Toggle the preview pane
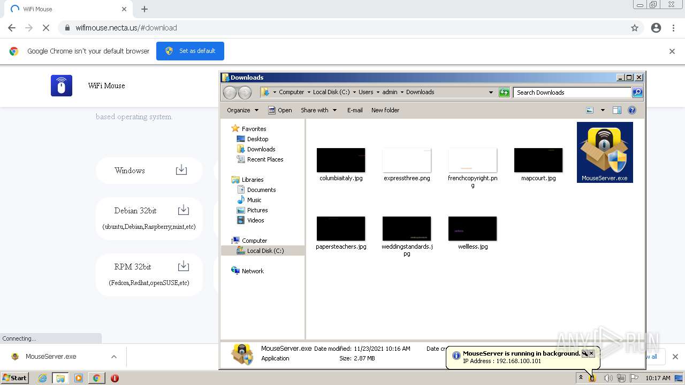 click(x=617, y=110)
